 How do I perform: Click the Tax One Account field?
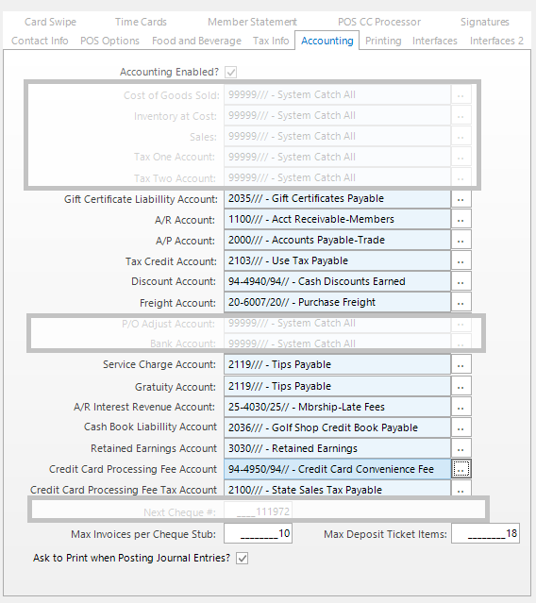tap(337, 158)
